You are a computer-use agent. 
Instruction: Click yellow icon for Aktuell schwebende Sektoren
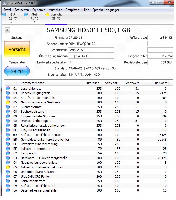(x=8, y=167)
